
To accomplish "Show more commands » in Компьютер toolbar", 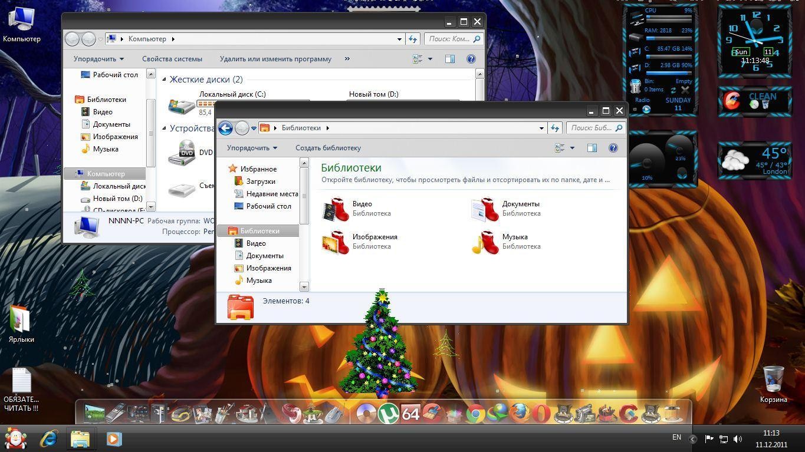I will (347, 59).
